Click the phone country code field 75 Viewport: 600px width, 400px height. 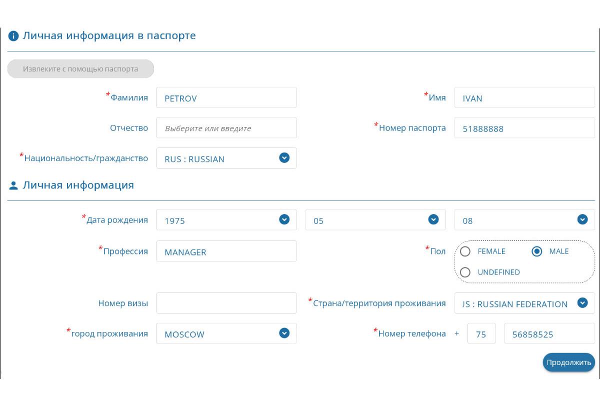tap(481, 333)
